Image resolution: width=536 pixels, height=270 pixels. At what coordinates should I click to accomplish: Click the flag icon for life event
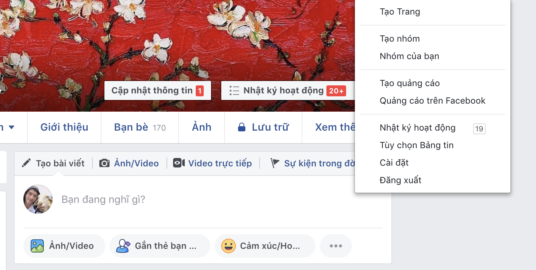coord(275,163)
